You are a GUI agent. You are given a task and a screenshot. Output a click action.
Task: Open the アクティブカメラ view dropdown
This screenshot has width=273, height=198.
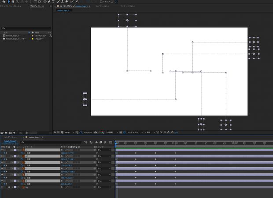tap(135, 132)
